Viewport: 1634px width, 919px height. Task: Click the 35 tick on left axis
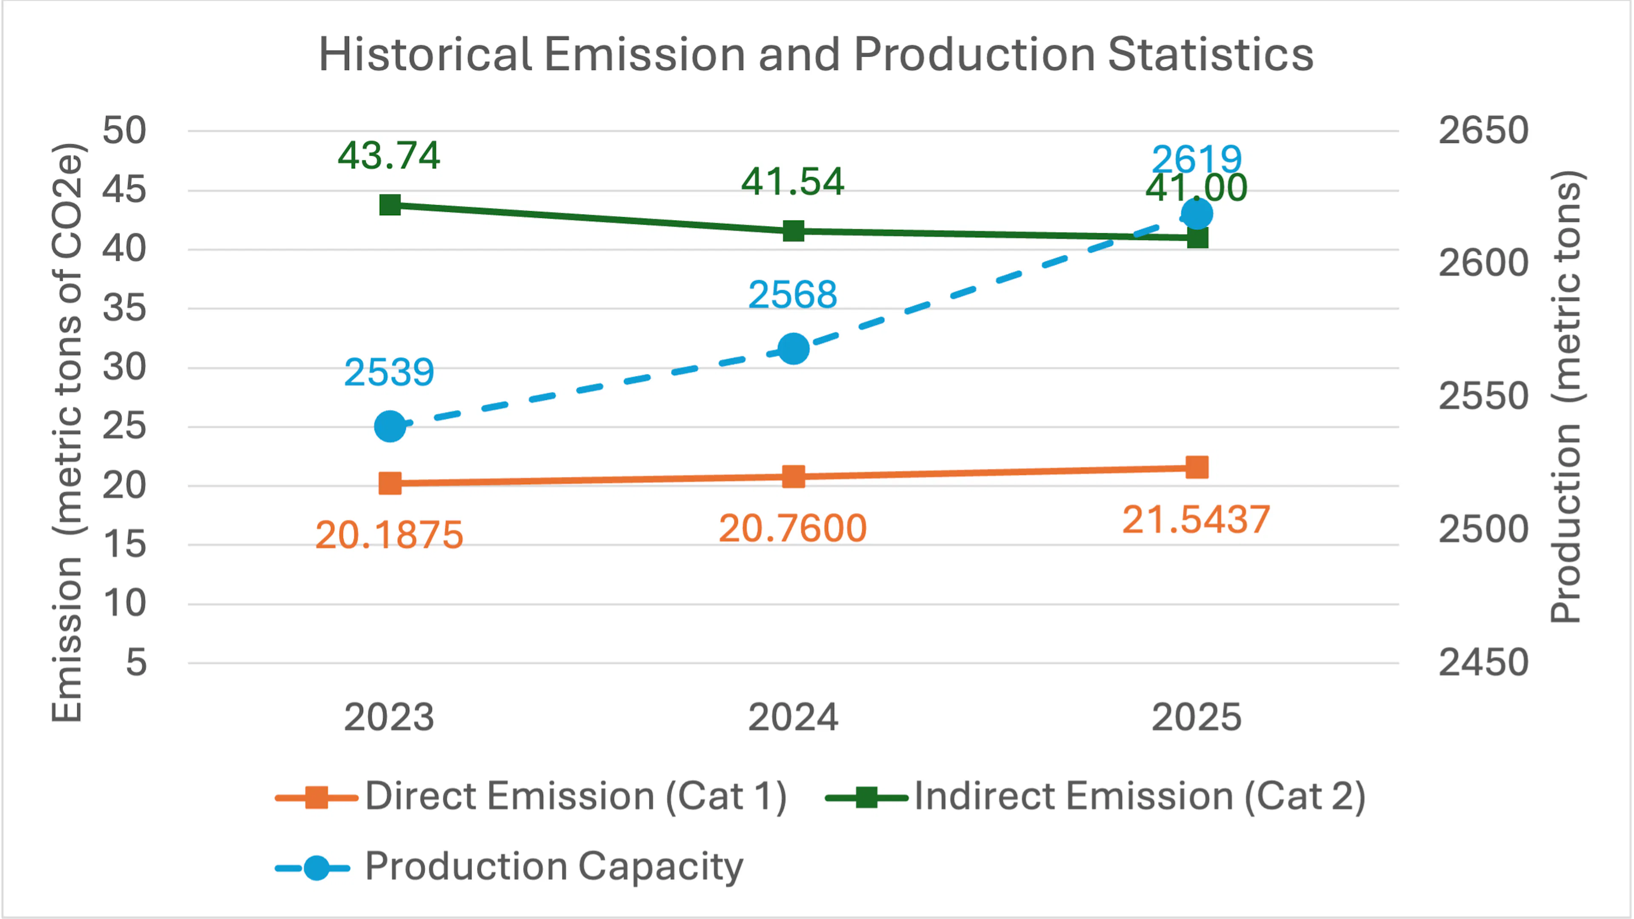coord(124,308)
